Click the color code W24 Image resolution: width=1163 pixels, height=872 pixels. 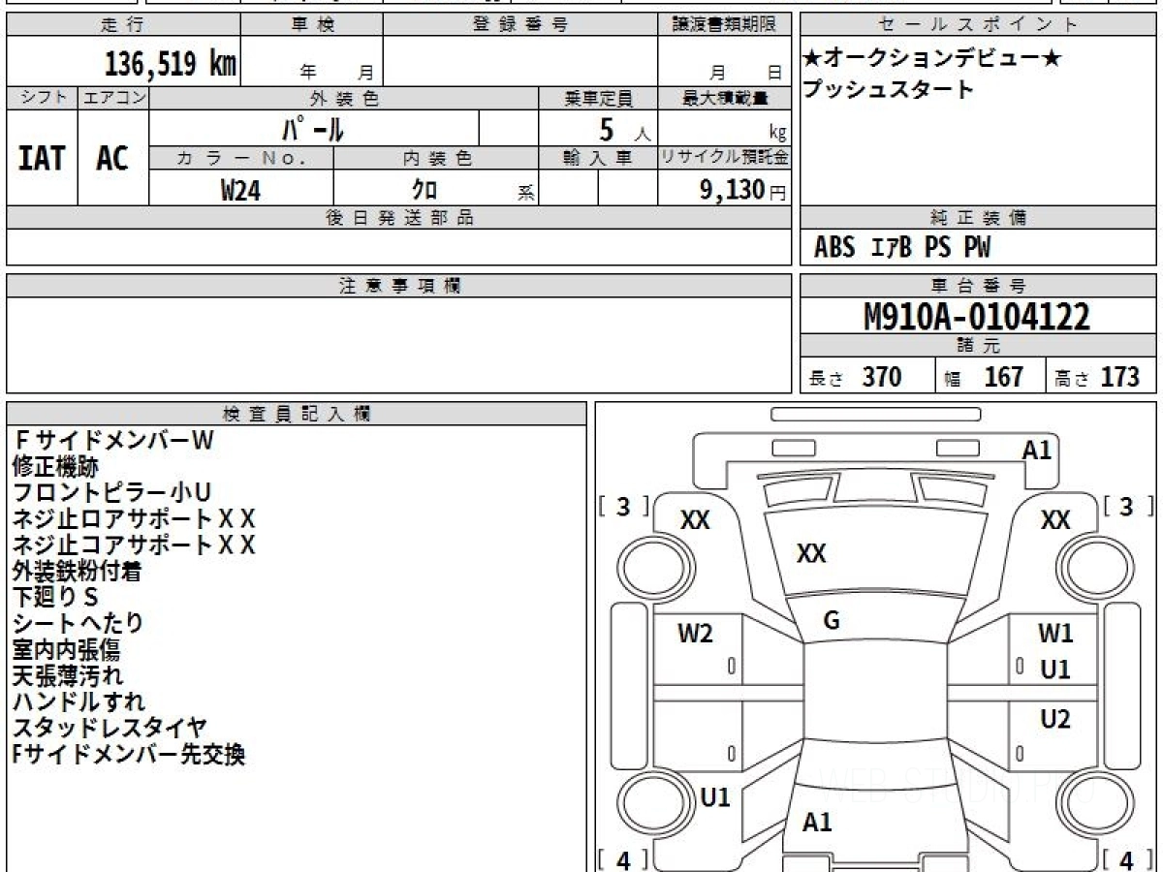pos(241,190)
